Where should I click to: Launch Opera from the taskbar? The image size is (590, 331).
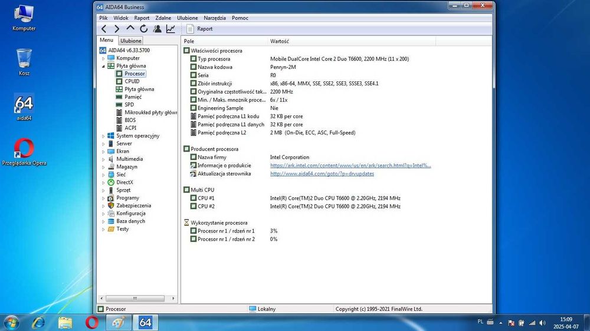pos(91,322)
